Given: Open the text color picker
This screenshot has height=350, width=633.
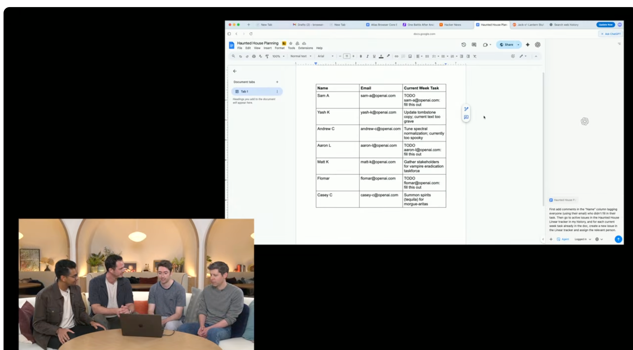Looking at the screenshot, I should 381,56.
